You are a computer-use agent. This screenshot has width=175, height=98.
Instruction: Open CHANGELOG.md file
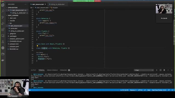click(15, 41)
